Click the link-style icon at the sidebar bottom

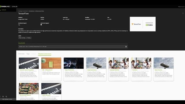coord(6,96)
